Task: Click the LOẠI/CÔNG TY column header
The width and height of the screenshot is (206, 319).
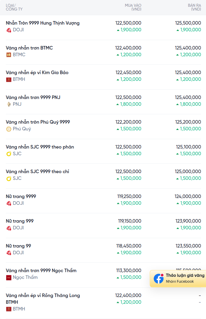Action: click(14, 7)
